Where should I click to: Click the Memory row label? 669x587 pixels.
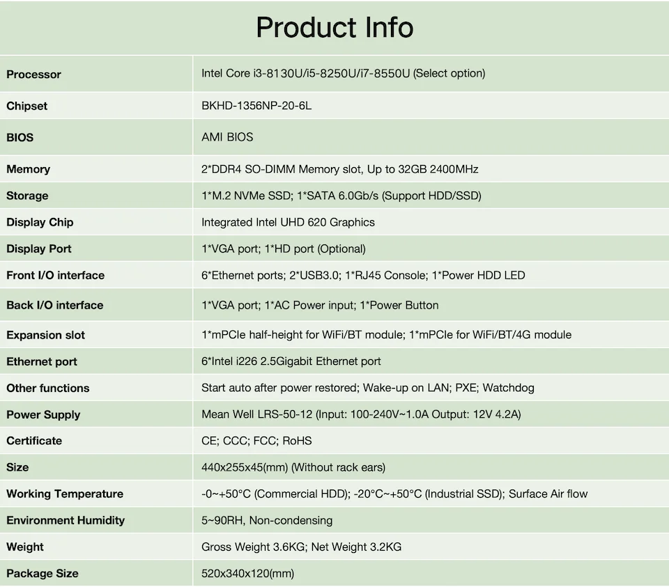[29, 169]
